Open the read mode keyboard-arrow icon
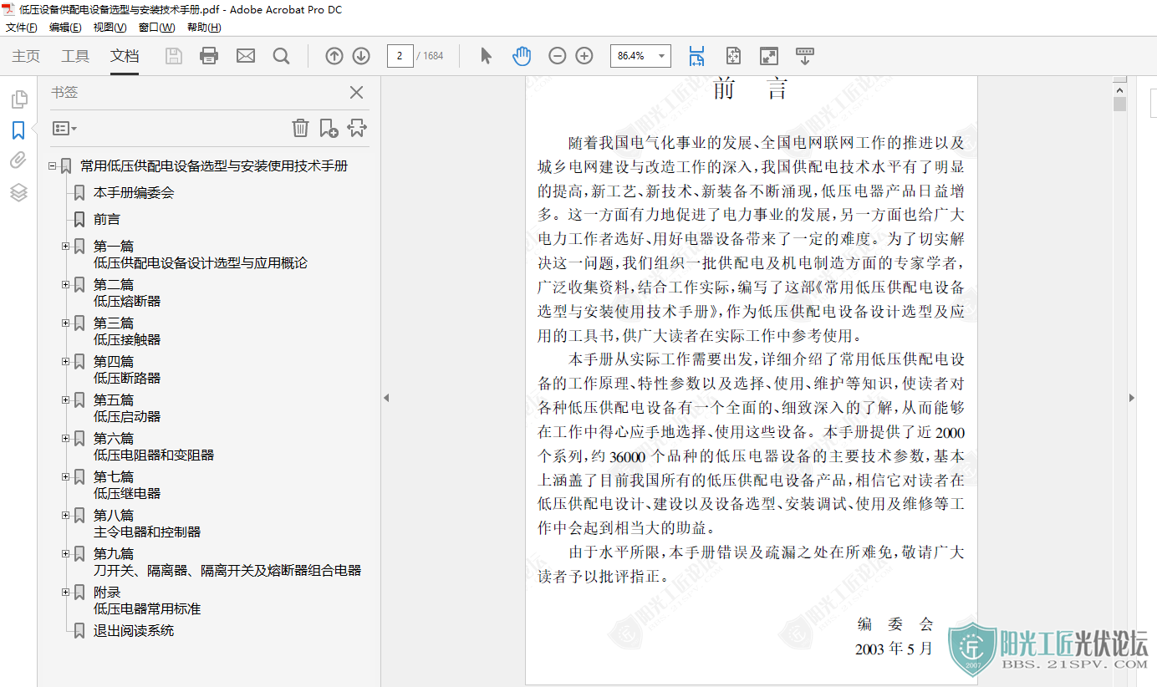This screenshot has width=1157, height=687. (804, 56)
